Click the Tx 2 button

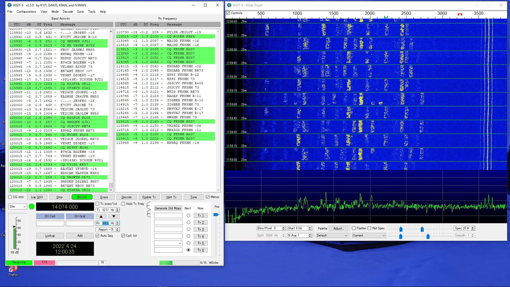point(201,222)
